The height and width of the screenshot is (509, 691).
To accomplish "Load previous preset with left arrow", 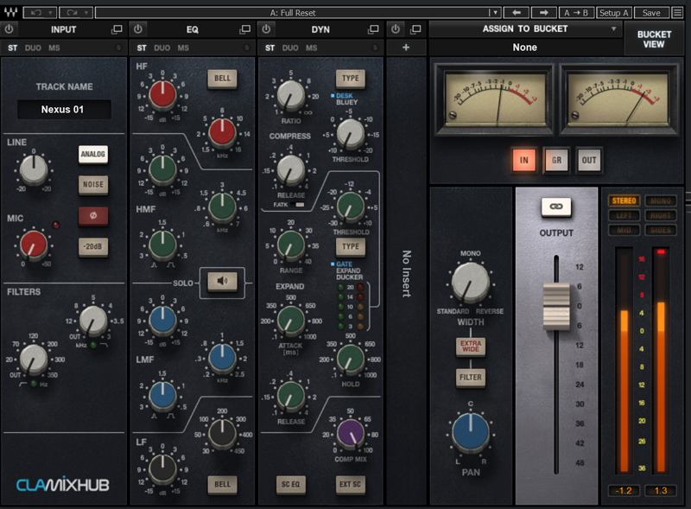I will tap(517, 12).
